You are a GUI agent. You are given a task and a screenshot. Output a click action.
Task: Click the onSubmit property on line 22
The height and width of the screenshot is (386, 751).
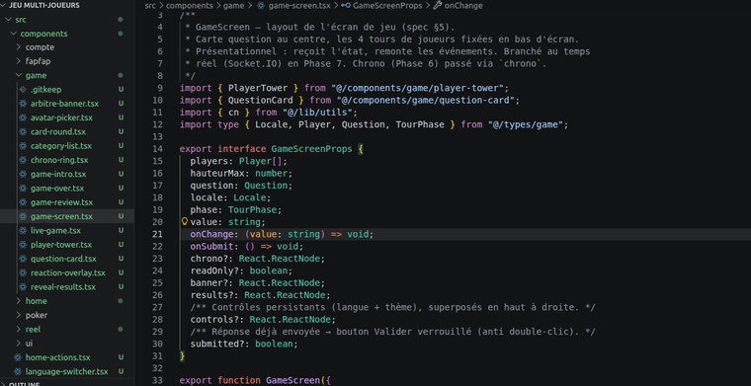click(x=211, y=247)
